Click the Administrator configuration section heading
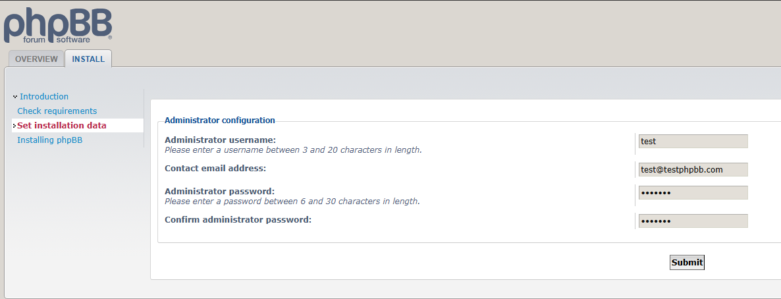781x299 pixels. point(220,120)
